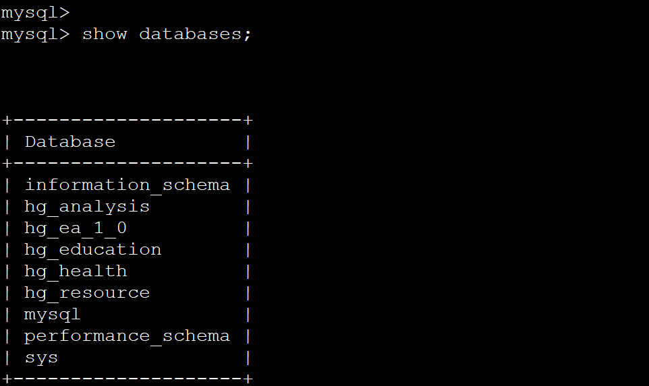
Task: Select hg_resource in the list
Action: (87, 292)
